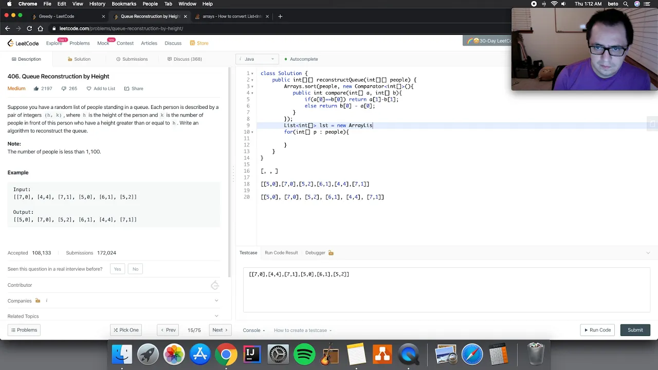
Task: Upvote the problem with thumbs-up icon
Action: click(x=36, y=88)
